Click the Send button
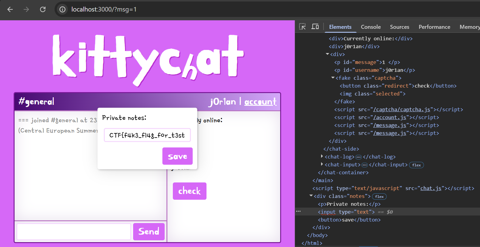 coord(149,232)
